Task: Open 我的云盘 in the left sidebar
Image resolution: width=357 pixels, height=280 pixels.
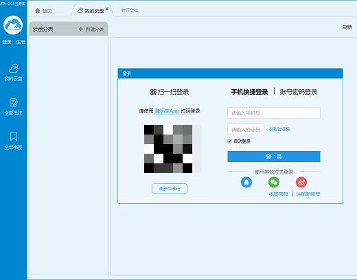Action: tap(14, 73)
